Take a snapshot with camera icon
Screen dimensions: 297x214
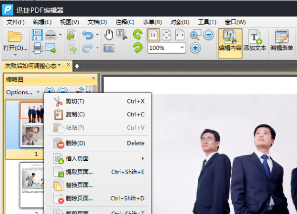coord(109,48)
